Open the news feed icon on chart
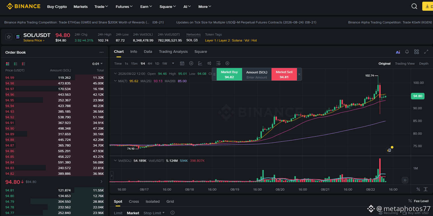 pos(389,150)
